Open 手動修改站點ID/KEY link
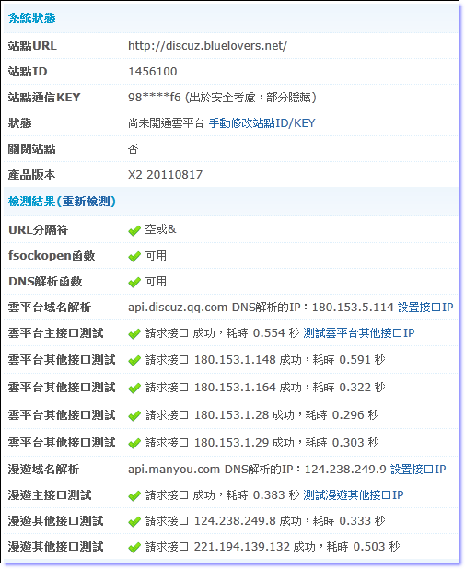The image size is (465, 569). coord(262,123)
